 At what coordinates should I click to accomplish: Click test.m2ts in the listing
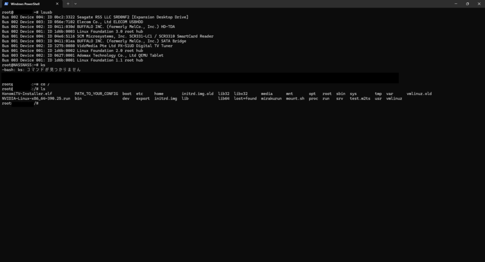[x=360, y=99]
